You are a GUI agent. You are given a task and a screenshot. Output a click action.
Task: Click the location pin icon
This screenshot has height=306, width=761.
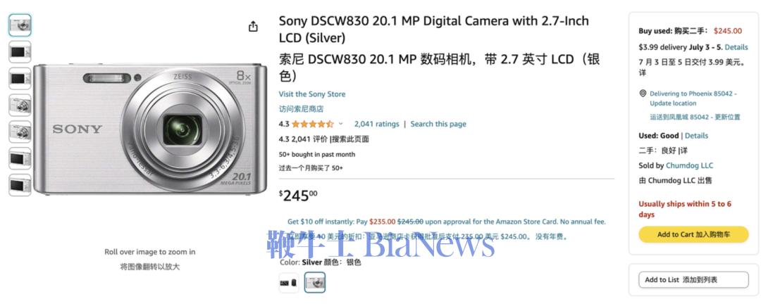643,94
